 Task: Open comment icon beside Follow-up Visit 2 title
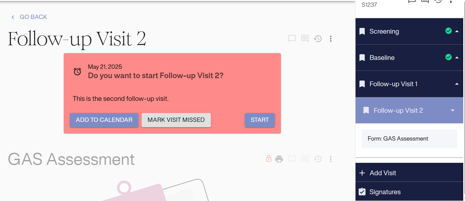pos(292,38)
